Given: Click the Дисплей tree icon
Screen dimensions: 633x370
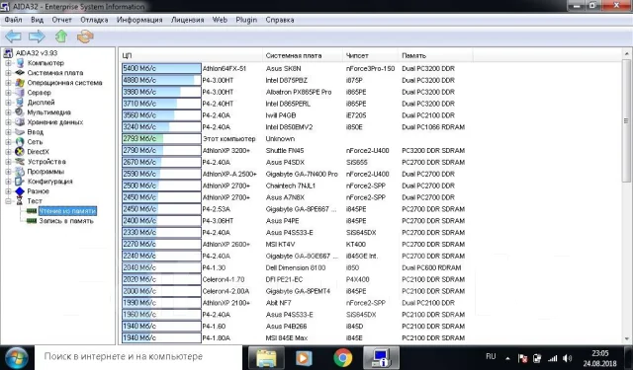Looking at the screenshot, I should click(20, 103).
